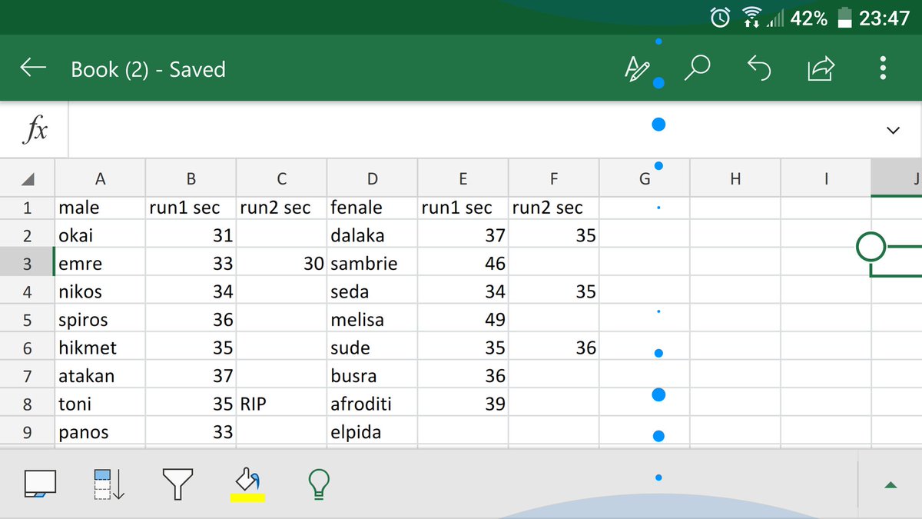The image size is (922, 519).
Task: Select the cell containing 'RIP'
Action: [281, 404]
